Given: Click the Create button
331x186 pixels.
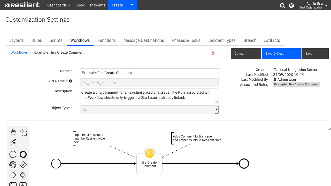Looking at the screenshot, I should (x=117, y=5).
